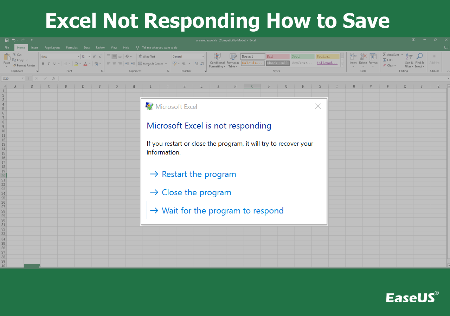The image size is (450, 316).
Task: Open the File tab
Action: tap(7, 48)
